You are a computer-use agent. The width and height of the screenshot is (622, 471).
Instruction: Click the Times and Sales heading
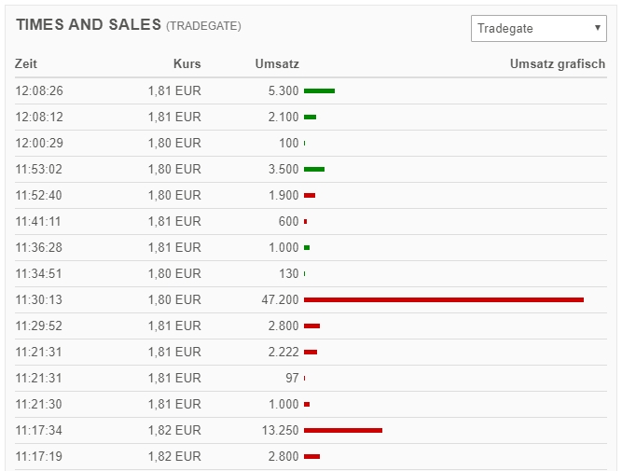click(x=89, y=25)
